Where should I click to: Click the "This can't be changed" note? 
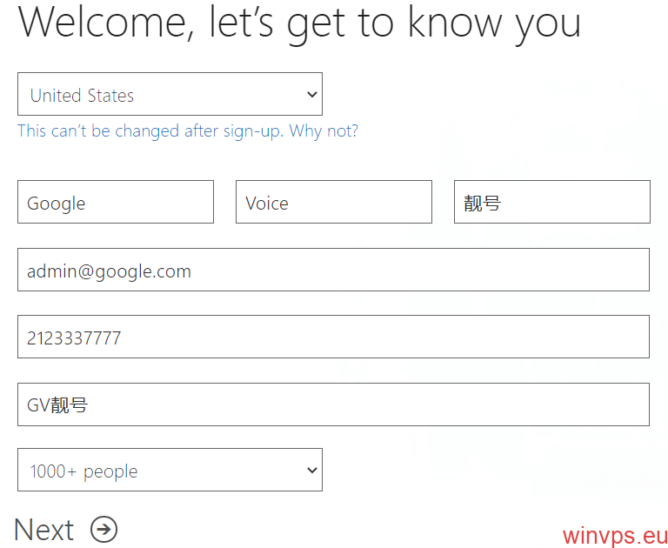tap(150, 131)
